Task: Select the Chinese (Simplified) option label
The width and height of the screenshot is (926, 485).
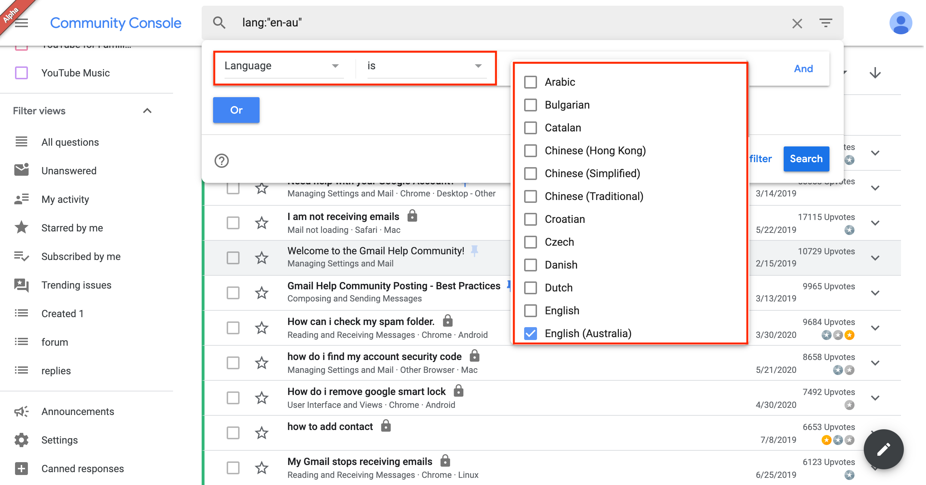Action: point(592,174)
